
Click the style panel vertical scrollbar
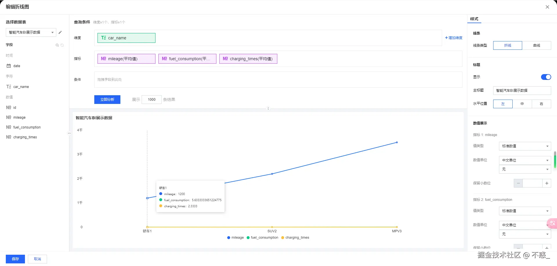[555, 160]
